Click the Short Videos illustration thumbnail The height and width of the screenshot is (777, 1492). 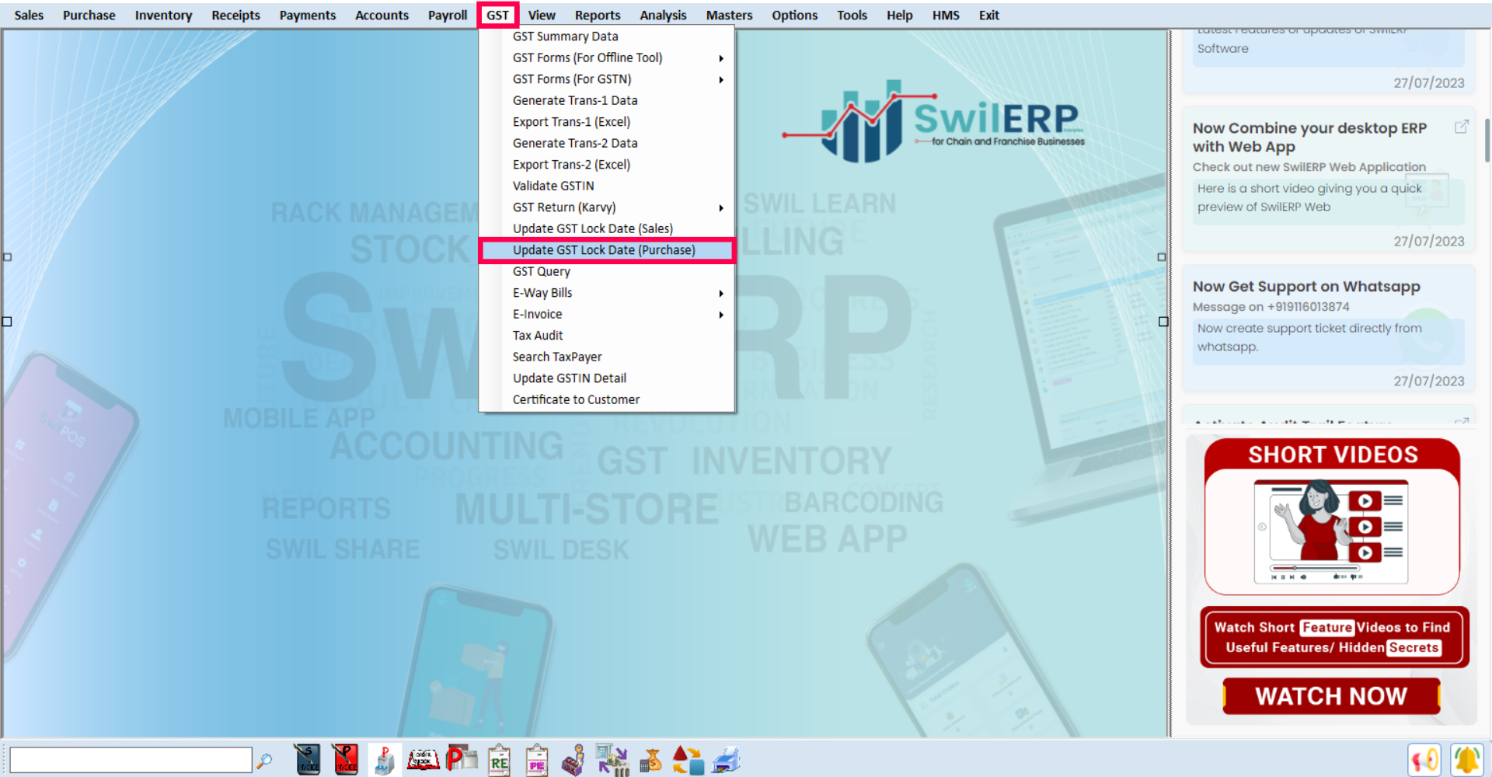1331,531
